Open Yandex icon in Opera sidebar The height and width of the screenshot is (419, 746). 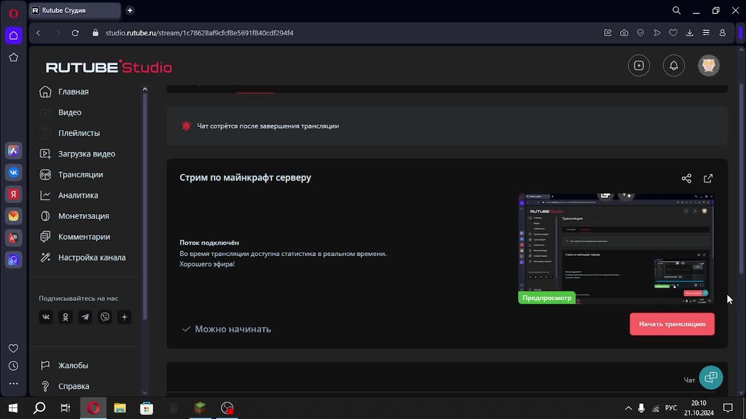pos(13,194)
